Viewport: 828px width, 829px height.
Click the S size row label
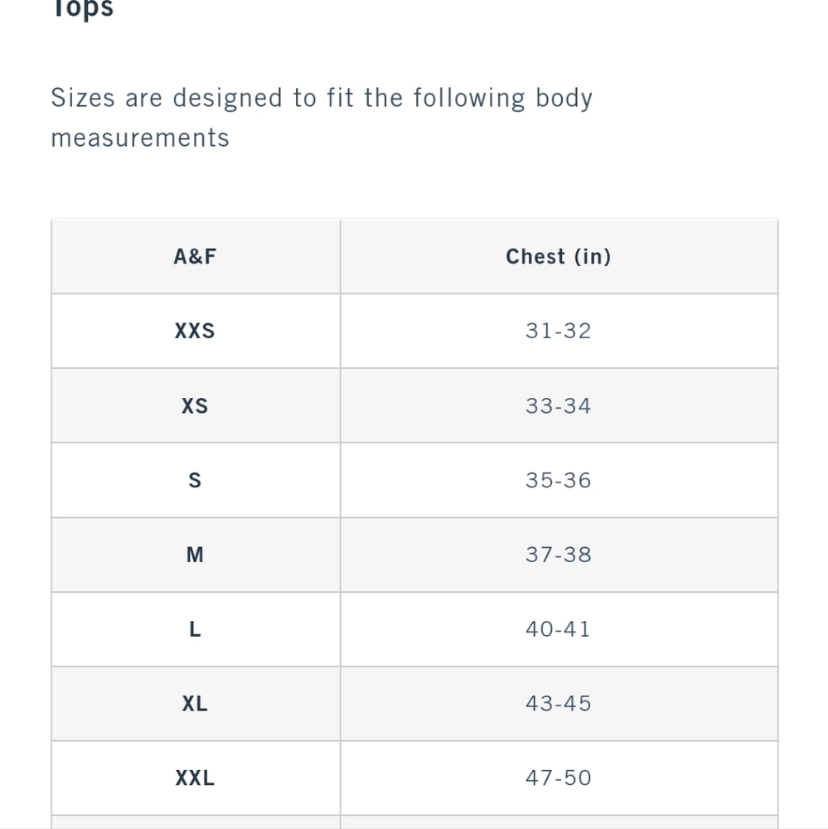[195, 480]
